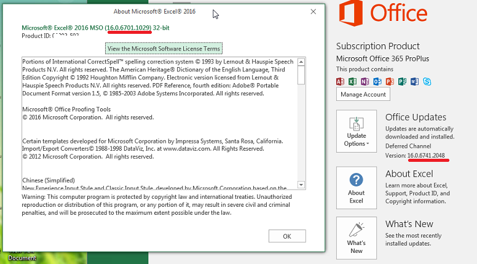Screen dimensions: 477x264
Task: Click the Version 16.0.6741.2048 text
Action: [415, 156]
